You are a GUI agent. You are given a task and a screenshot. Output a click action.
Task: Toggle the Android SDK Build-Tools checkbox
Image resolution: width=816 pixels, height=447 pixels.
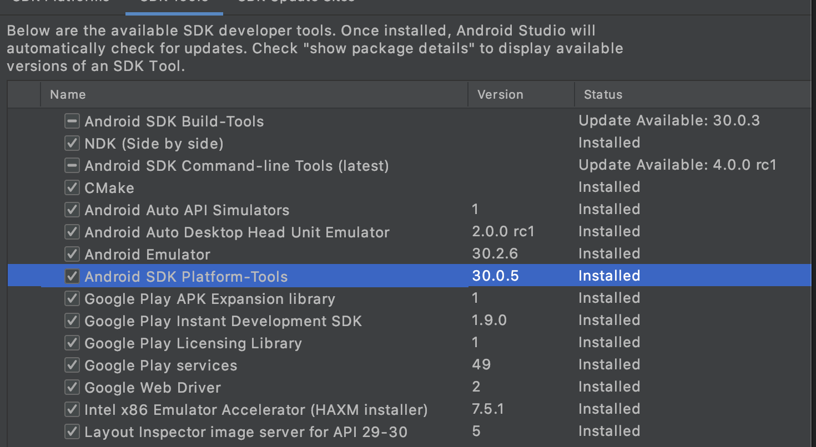[x=72, y=121]
